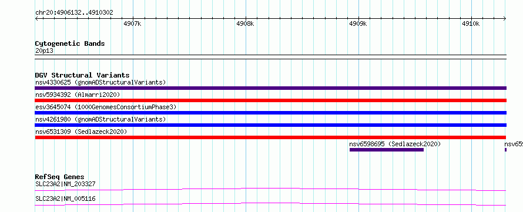This screenshot has height=212, width=523.
Task: Select the red nsv6531309 variant bar
Action: pyautogui.click(x=270, y=137)
